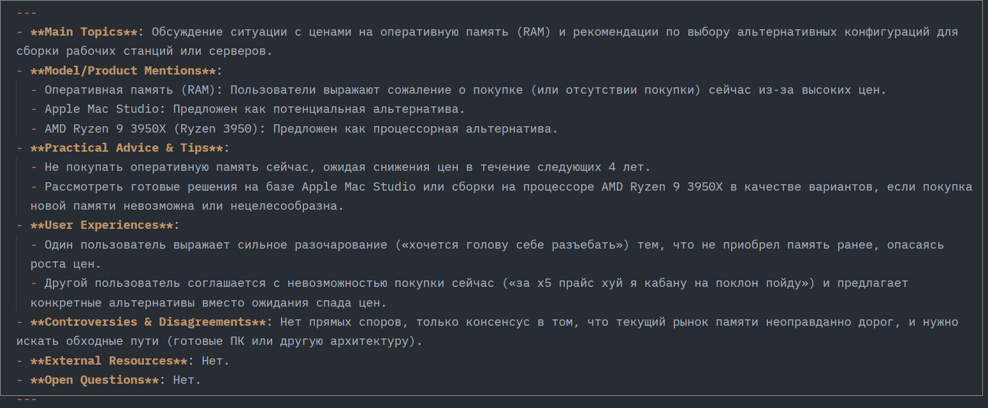Click the line starting with "Apple Mac Studio: Предложен"

[255, 109]
